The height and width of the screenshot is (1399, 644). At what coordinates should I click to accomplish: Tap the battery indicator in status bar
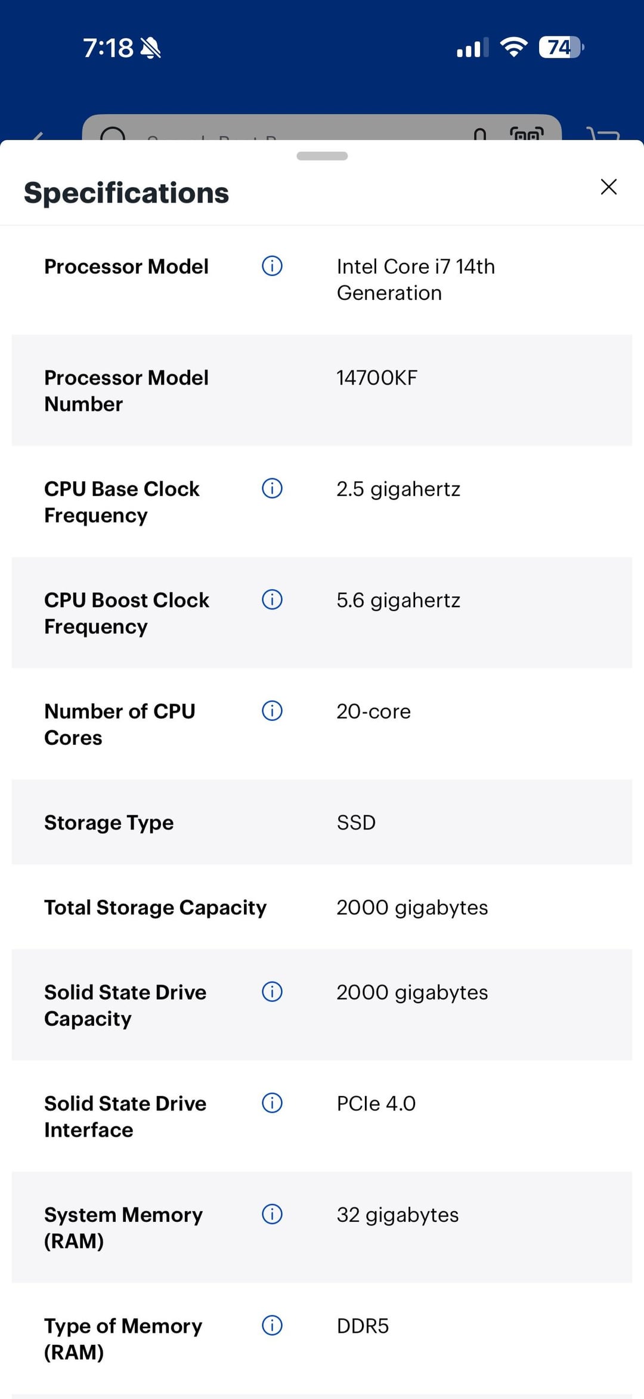click(x=561, y=47)
